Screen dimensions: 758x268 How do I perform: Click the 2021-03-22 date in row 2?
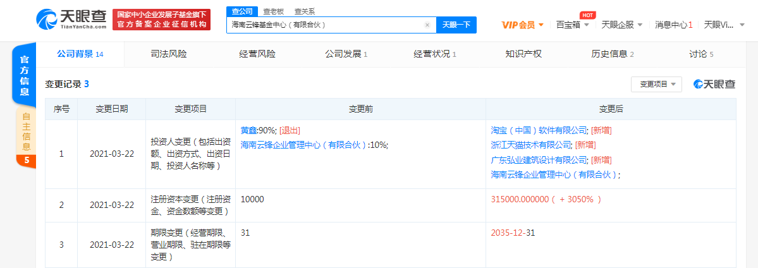pyautogui.click(x=112, y=205)
